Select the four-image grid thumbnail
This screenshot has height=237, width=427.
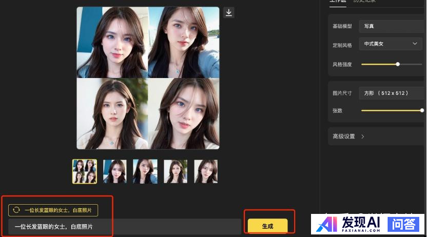point(85,171)
